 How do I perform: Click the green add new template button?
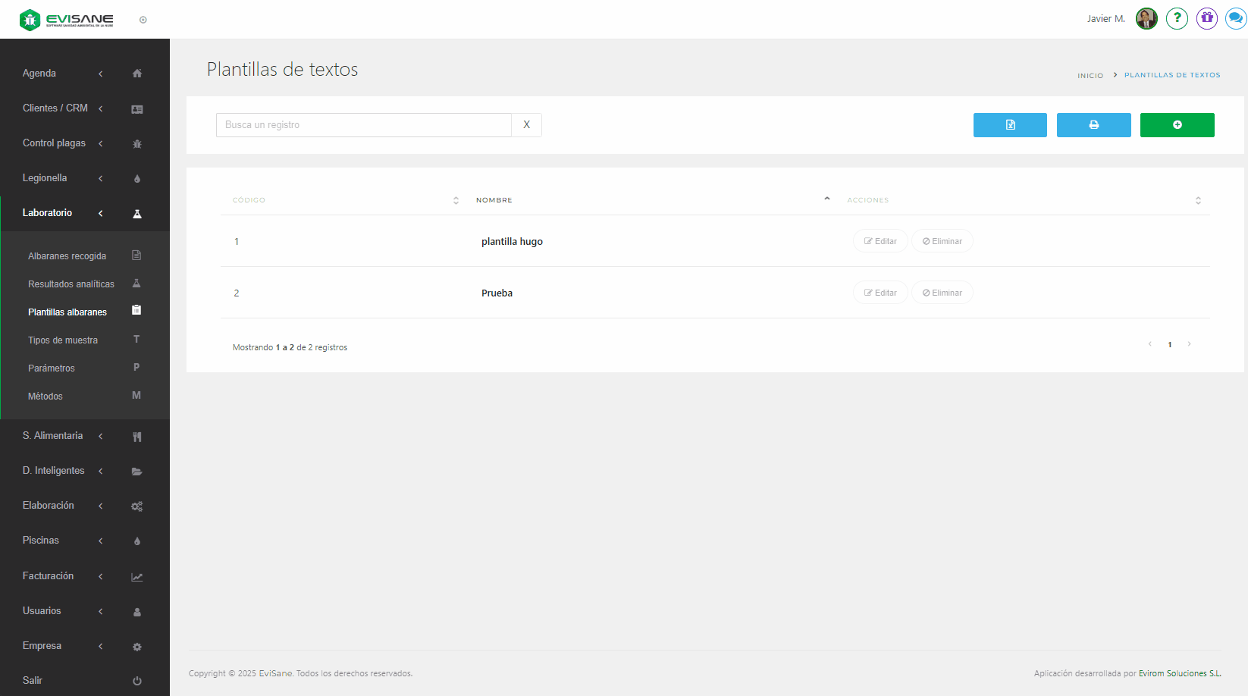[1177, 125]
